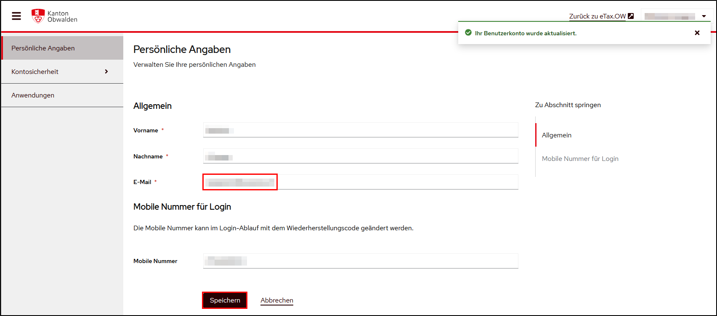
Task: Focus the Mobile Nummer input field
Action: click(x=361, y=261)
